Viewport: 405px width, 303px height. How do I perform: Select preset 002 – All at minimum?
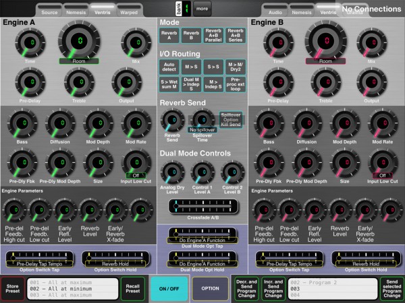point(73,289)
